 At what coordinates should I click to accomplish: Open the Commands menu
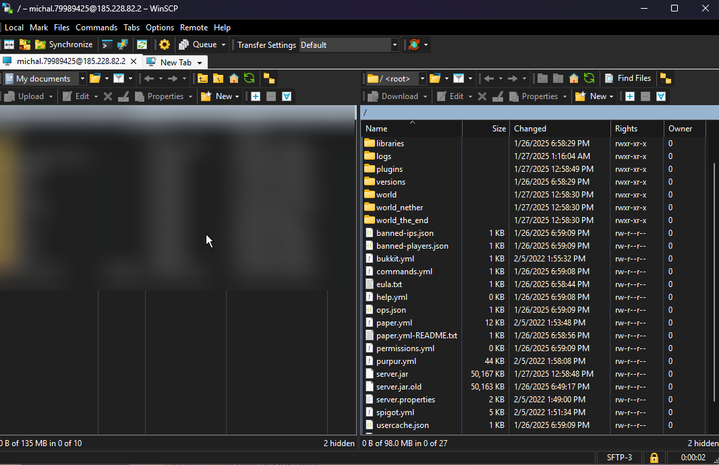click(96, 28)
